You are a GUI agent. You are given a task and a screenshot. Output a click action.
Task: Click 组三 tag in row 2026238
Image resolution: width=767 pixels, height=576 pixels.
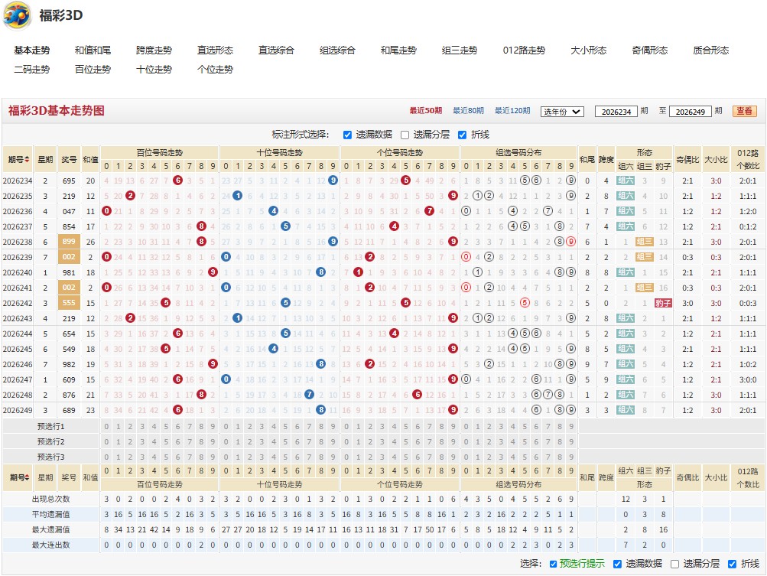[x=644, y=242]
